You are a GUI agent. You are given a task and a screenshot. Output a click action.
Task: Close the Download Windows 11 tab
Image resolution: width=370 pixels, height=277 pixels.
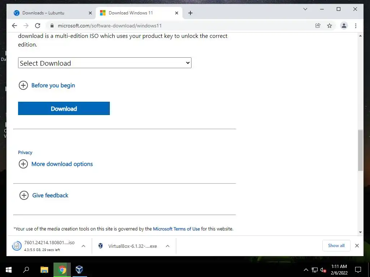[x=176, y=13]
